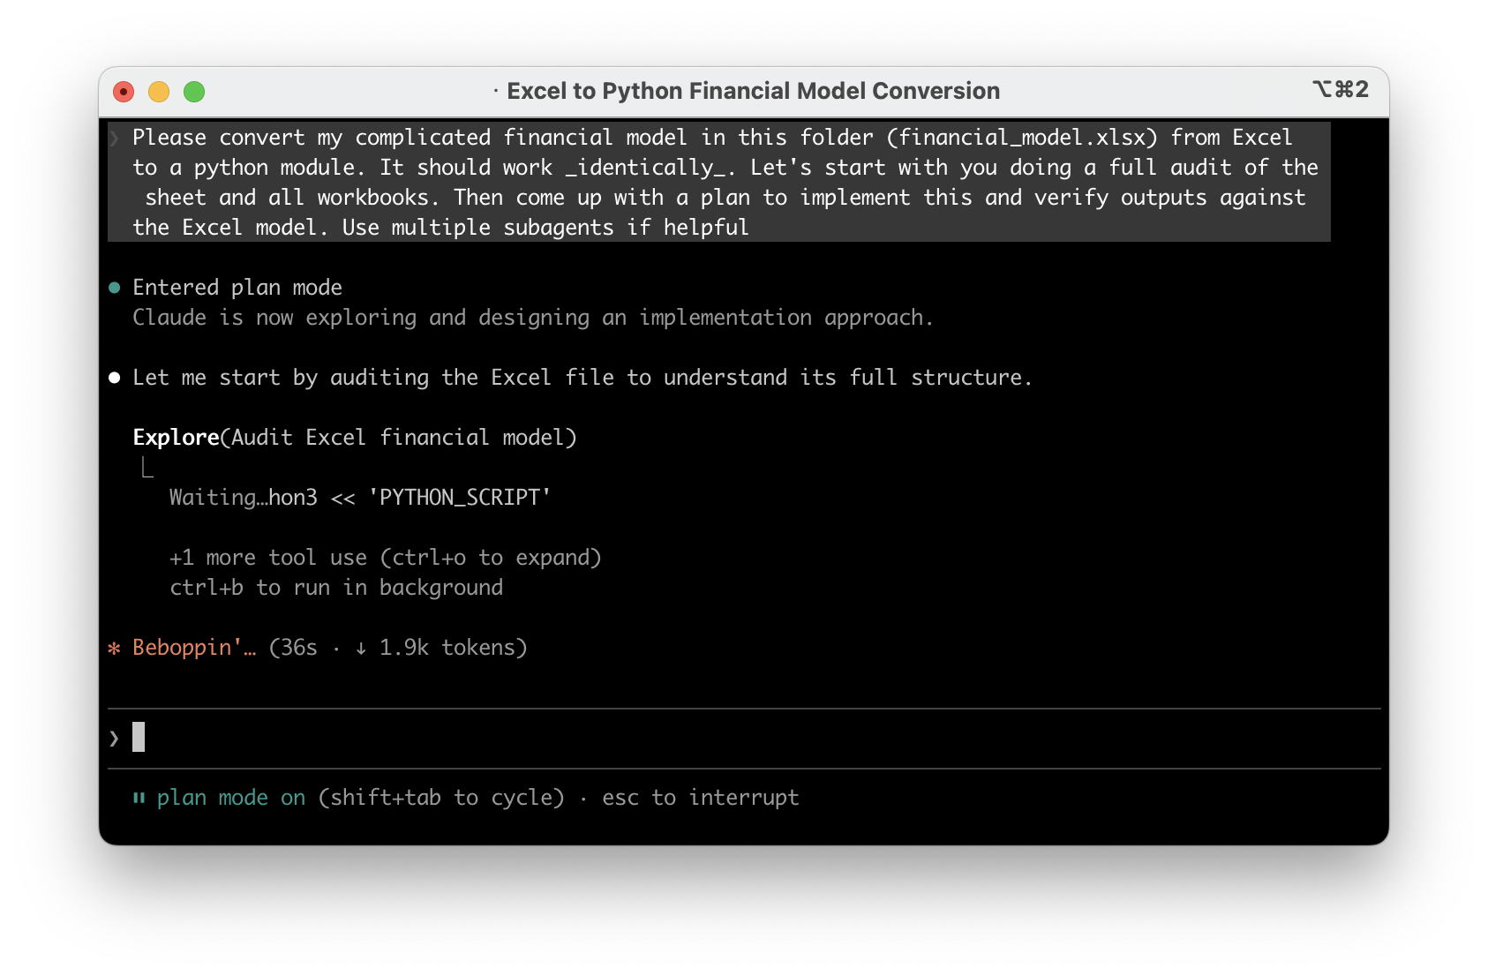This screenshot has width=1488, height=976.
Task: Click the bullet beside the auditing message
Action: [x=113, y=377]
